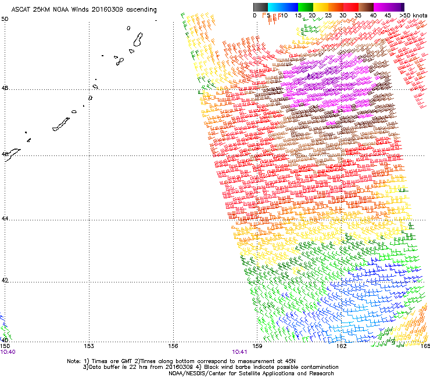Click the cyan-blue 5-15 knots legend segment
This screenshot has width=430, height=377.
[283, 7]
